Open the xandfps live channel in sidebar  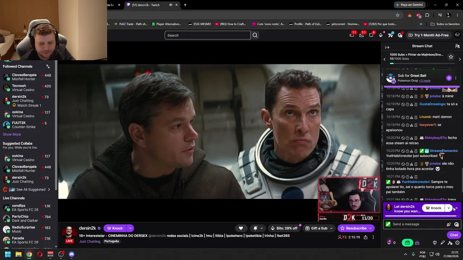point(28,208)
